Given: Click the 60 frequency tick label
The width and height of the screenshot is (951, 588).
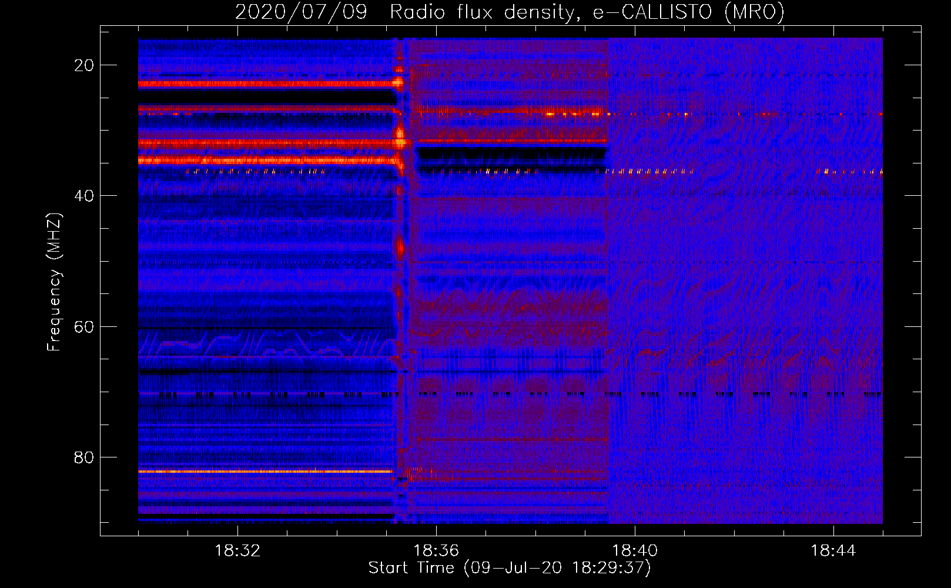Looking at the screenshot, I should (84, 326).
